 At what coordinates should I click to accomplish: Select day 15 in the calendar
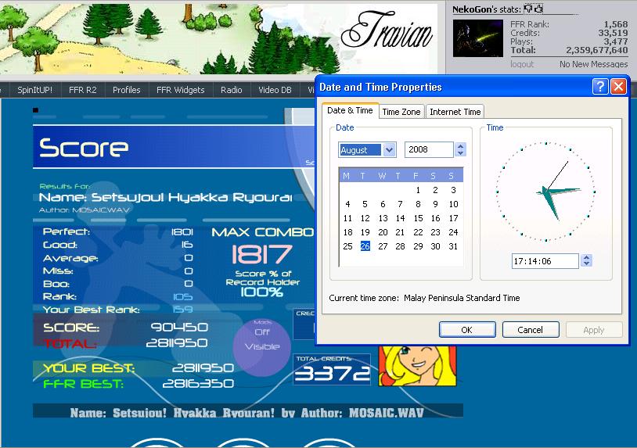(x=418, y=218)
